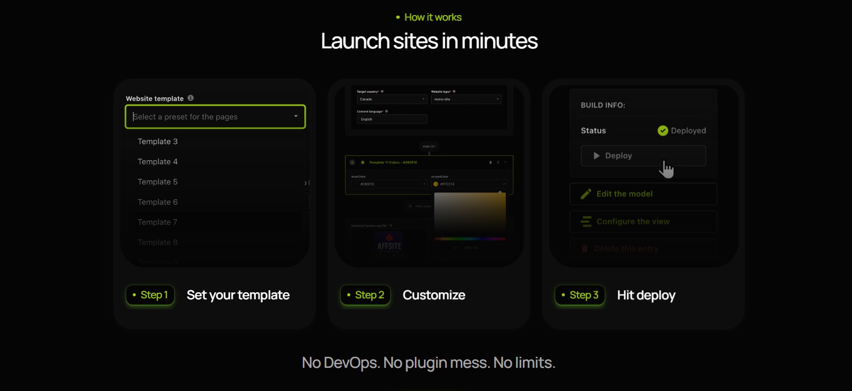Open the Target country Canada dropdown
The height and width of the screenshot is (391, 852).
[x=392, y=99]
